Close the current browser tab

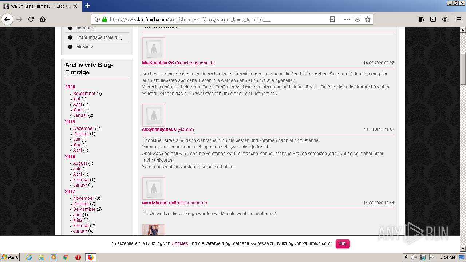click(x=75, y=6)
